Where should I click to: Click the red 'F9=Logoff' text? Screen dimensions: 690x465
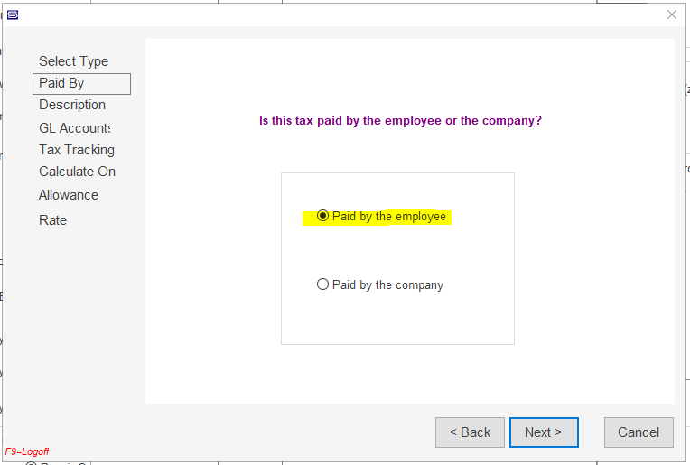point(27,451)
